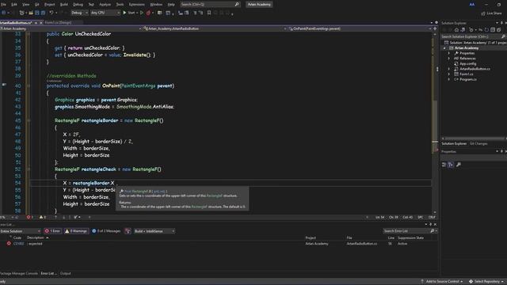Click the error list filter icon
507x285 pixels.
pyautogui.click(x=128, y=231)
